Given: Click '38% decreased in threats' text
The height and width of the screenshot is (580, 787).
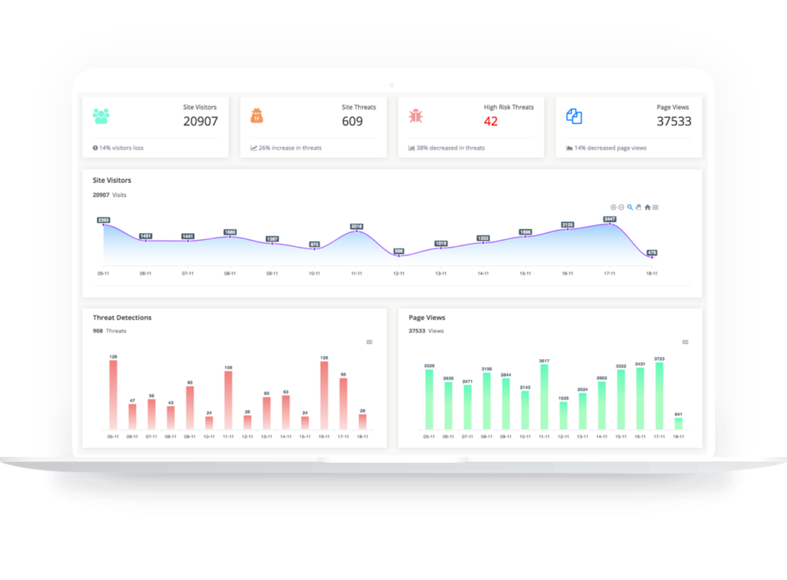Looking at the screenshot, I should (x=450, y=148).
